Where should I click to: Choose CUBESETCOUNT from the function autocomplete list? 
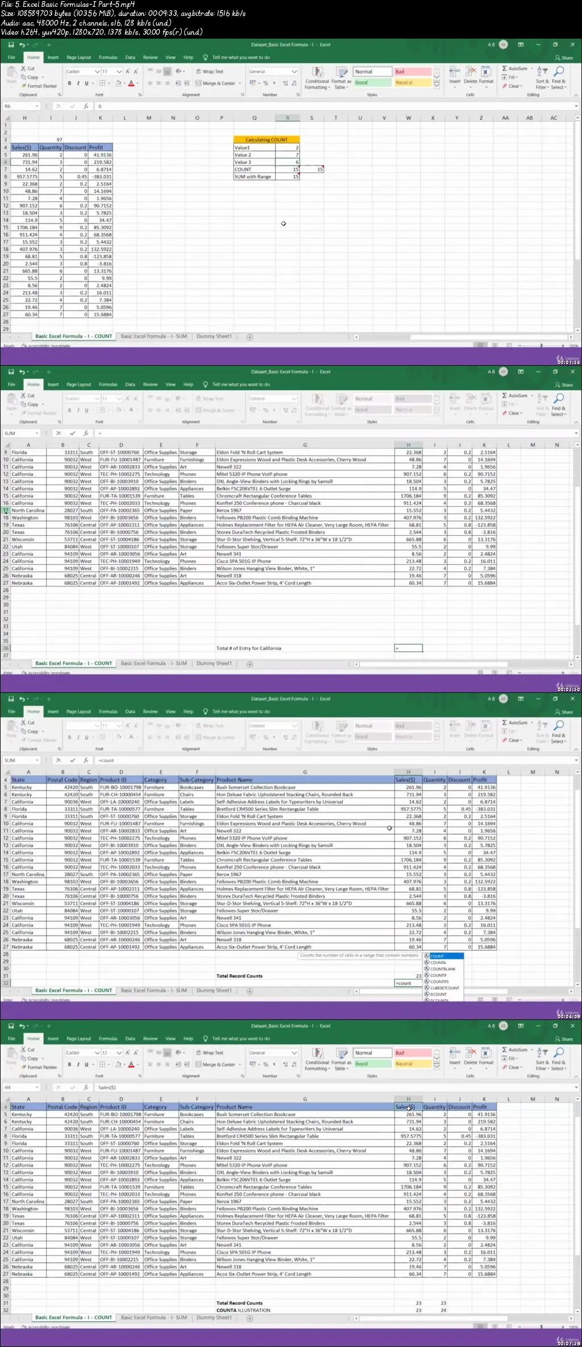pyautogui.click(x=443, y=987)
